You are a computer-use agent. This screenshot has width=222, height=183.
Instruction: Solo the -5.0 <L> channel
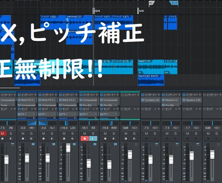click(52, 133)
